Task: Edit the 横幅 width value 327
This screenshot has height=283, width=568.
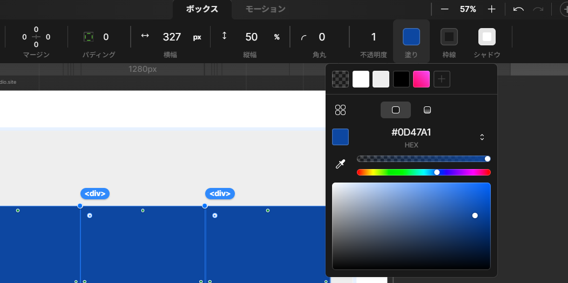Action: click(x=172, y=37)
